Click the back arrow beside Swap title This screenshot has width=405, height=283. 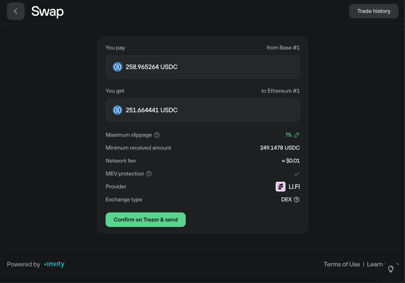pyautogui.click(x=15, y=11)
